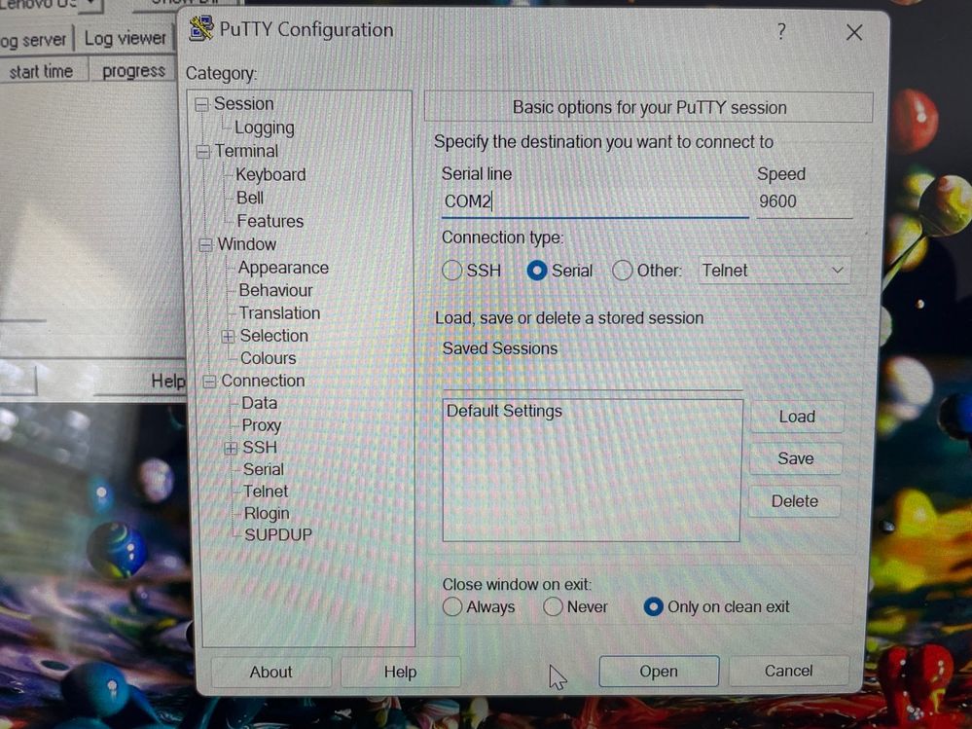Save the current session

click(795, 458)
